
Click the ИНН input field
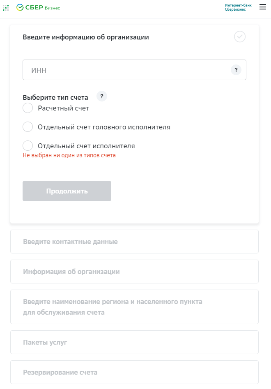[123, 70]
